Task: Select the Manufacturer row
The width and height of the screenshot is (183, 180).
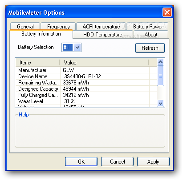Action: point(86,70)
